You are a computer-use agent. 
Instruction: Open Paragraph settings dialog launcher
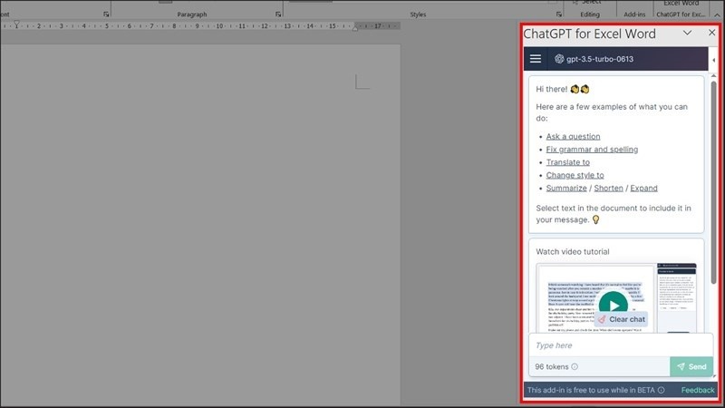tap(277, 15)
